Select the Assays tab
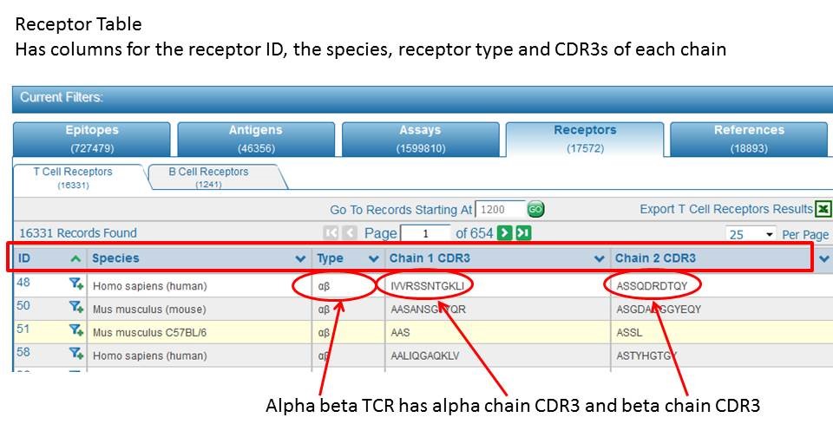 point(420,139)
